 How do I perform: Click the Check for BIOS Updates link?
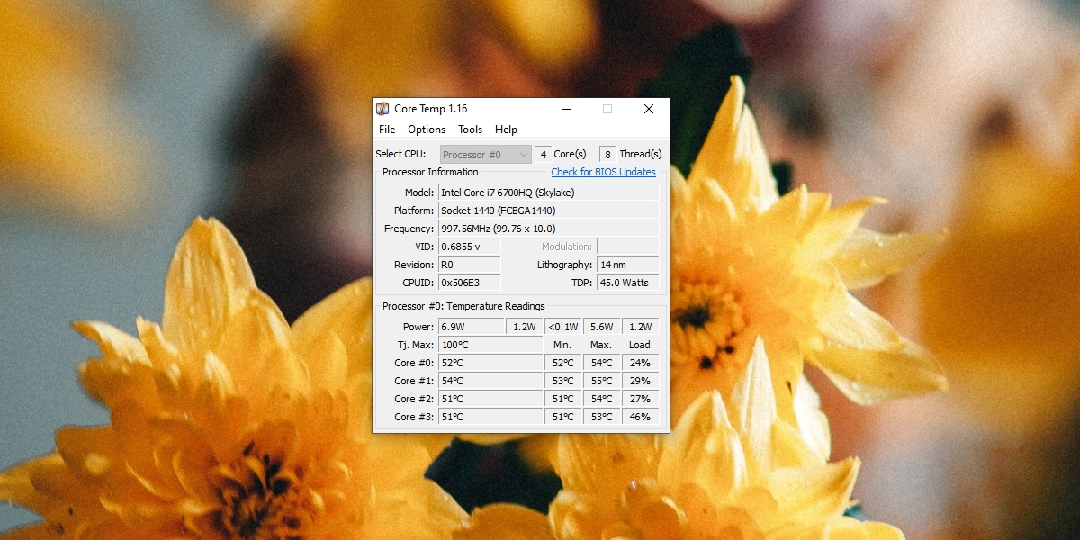(603, 172)
